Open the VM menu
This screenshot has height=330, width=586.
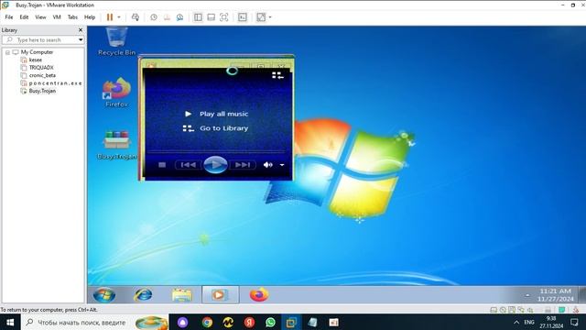pos(57,17)
